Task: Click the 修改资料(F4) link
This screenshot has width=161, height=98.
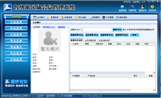Action: (49, 27)
